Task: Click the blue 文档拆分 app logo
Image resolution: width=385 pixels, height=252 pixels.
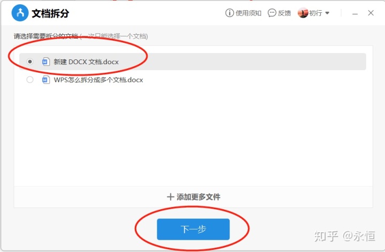Action: 20,13
